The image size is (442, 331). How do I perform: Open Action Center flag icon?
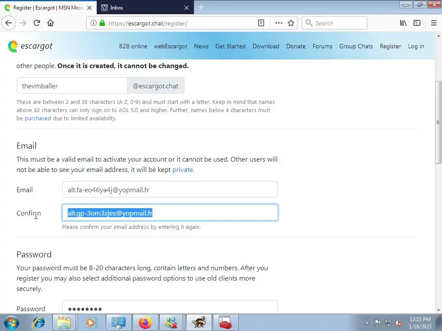[377, 323]
